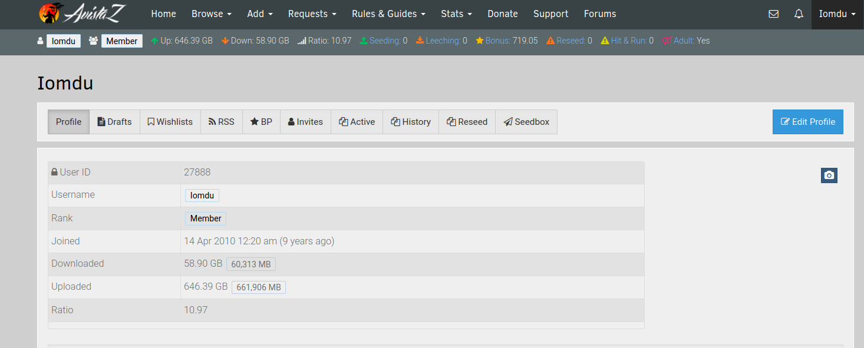Click the user icon beside Iomdu badge
This screenshot has height=348, width=864.
pyautogui.click(x=40, y=41)
